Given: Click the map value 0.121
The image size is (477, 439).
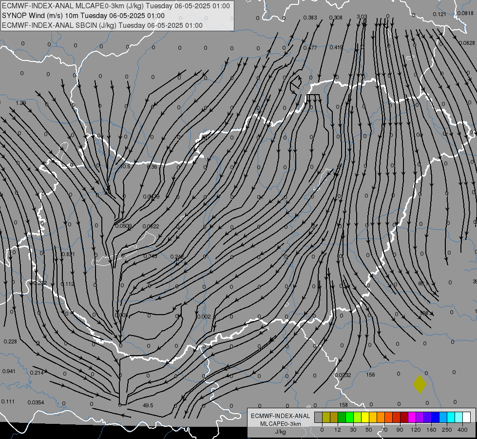Looking at the screenshot, I should tap(439, 14).
